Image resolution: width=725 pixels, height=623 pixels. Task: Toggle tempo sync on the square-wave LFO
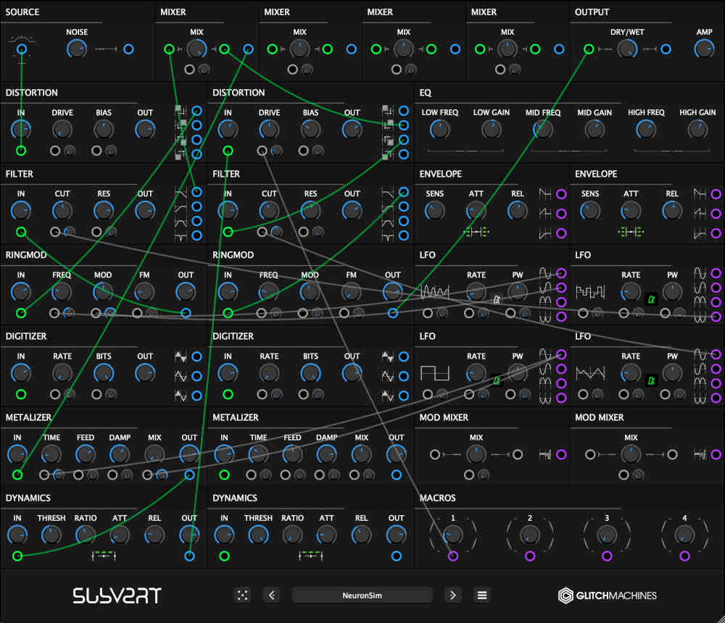pos(497,380)
